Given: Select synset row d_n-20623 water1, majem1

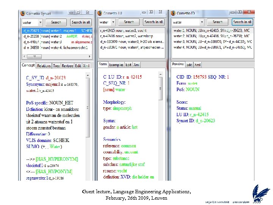Looking at the screenshot, I should tap(57, 31).
